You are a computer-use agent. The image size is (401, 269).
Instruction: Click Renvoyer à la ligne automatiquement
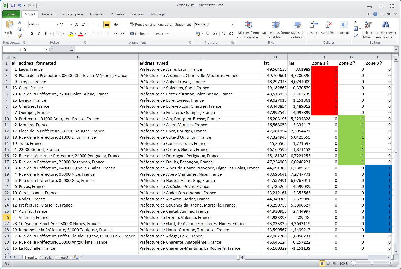point(160,24)
